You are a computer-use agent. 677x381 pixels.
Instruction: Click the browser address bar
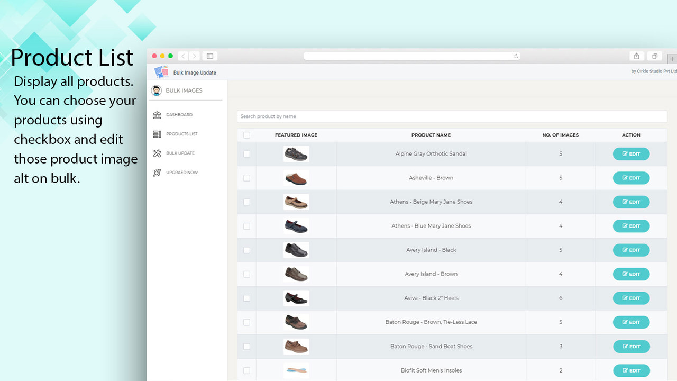click(x=411, y=56)
